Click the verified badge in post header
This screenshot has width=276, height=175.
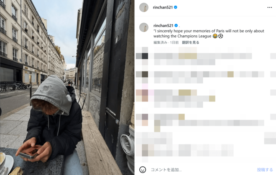tap(176, 7)
